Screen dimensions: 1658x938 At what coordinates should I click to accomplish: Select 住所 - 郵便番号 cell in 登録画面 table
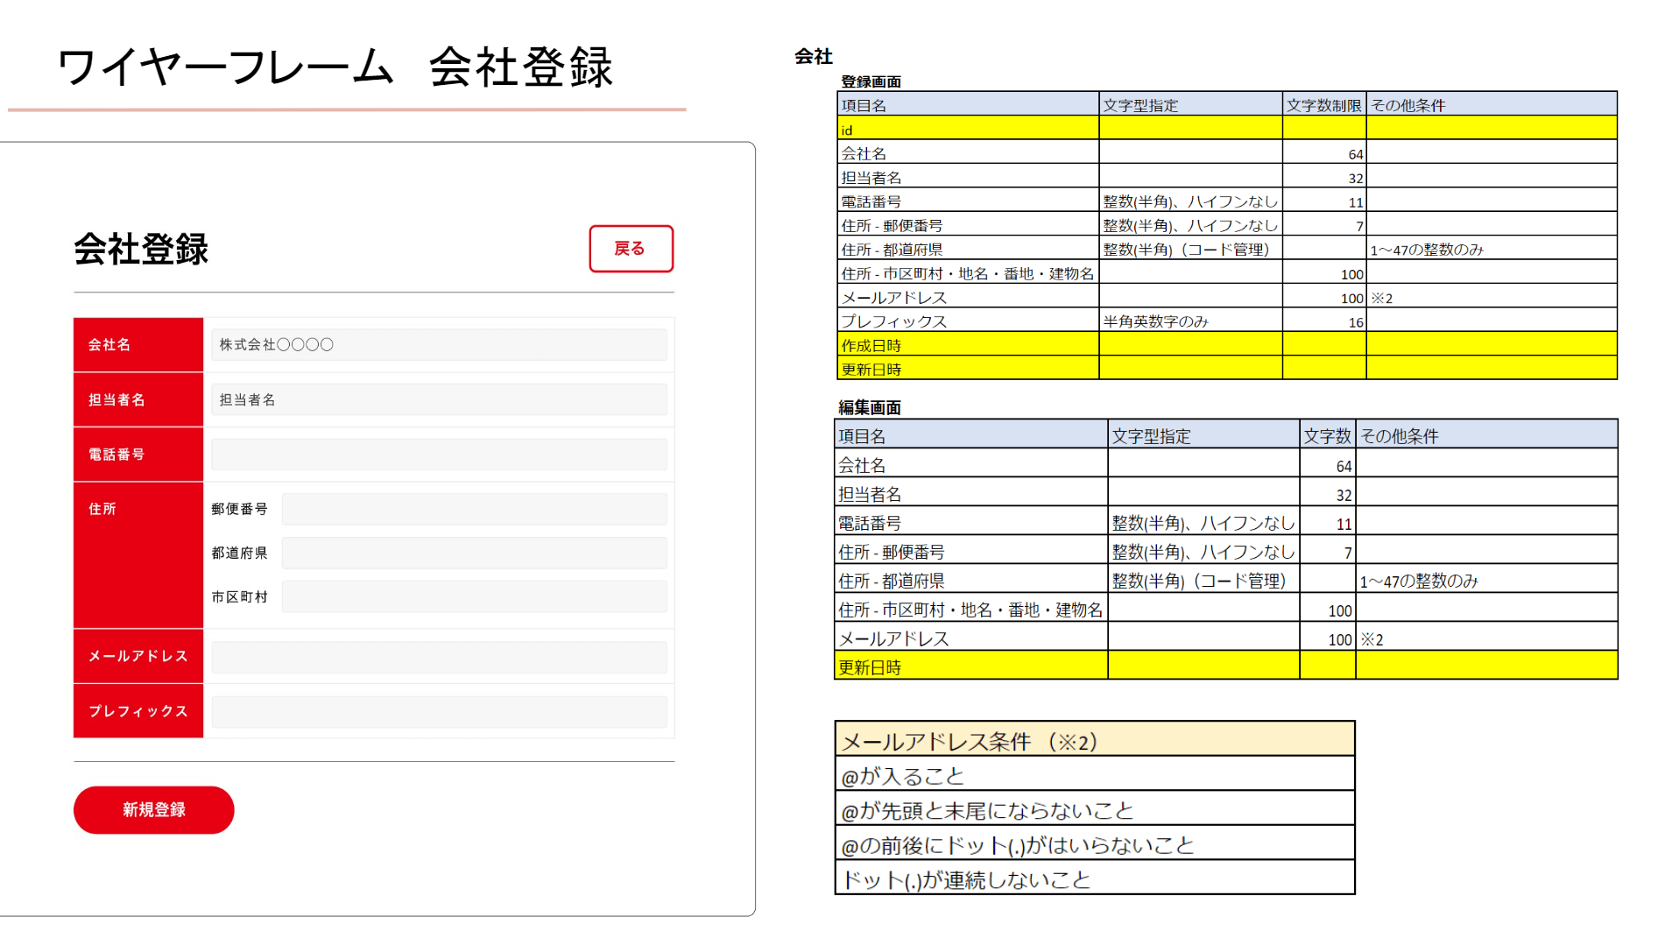click(x=968, y=224)
